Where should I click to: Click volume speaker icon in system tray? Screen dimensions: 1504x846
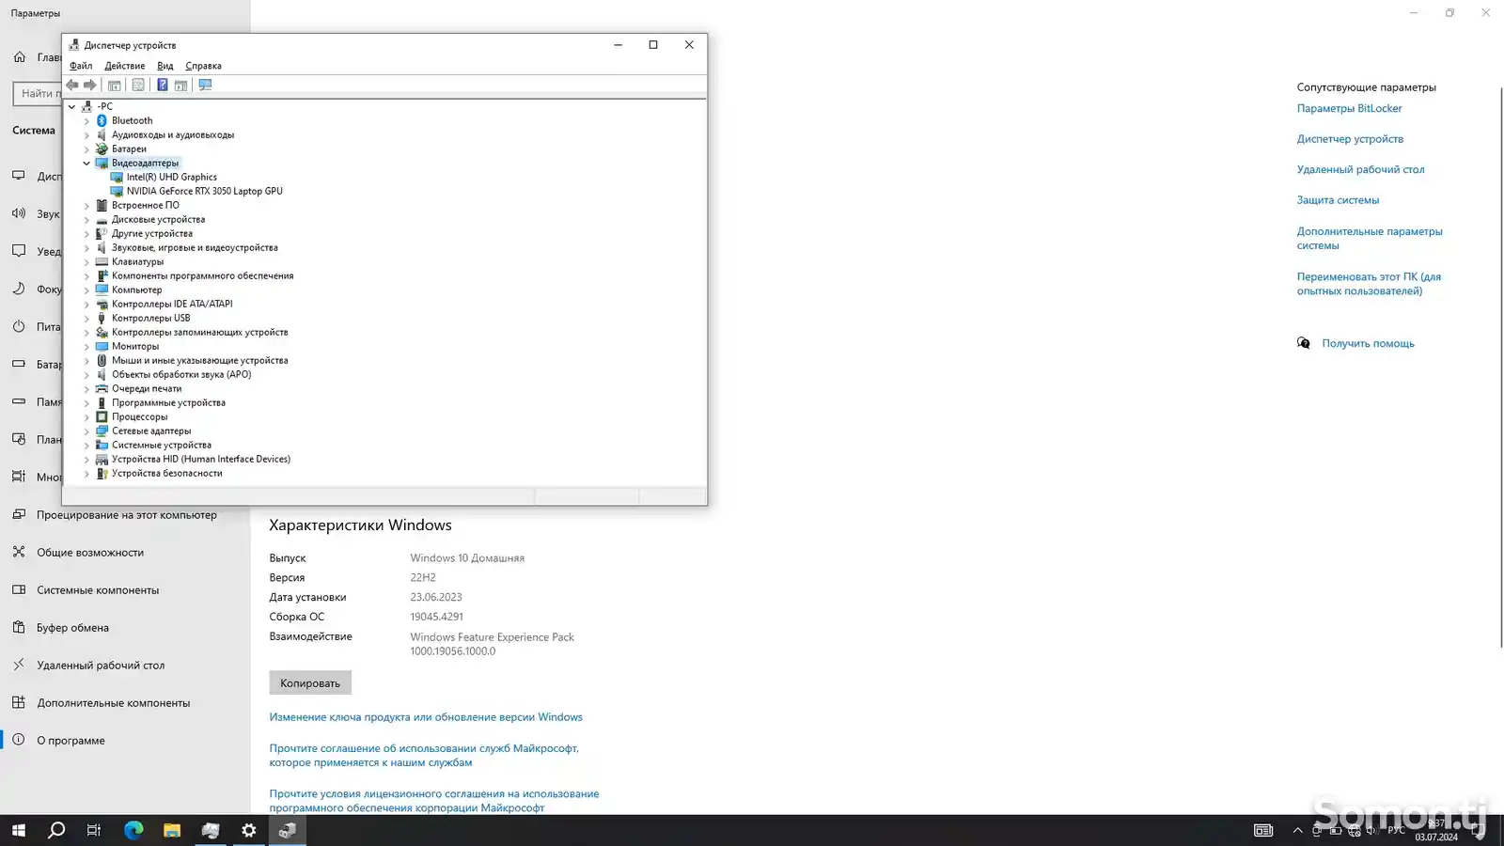coord(1371,830)
